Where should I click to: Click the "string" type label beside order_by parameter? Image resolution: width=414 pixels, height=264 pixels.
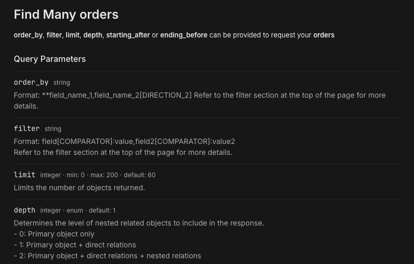61,83
